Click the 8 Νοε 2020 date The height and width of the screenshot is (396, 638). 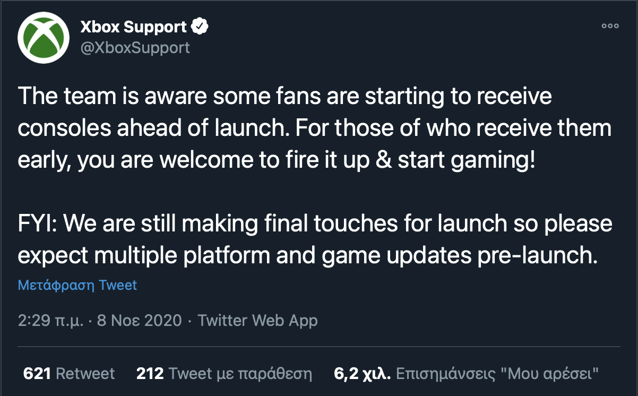(x=140, y=321)
